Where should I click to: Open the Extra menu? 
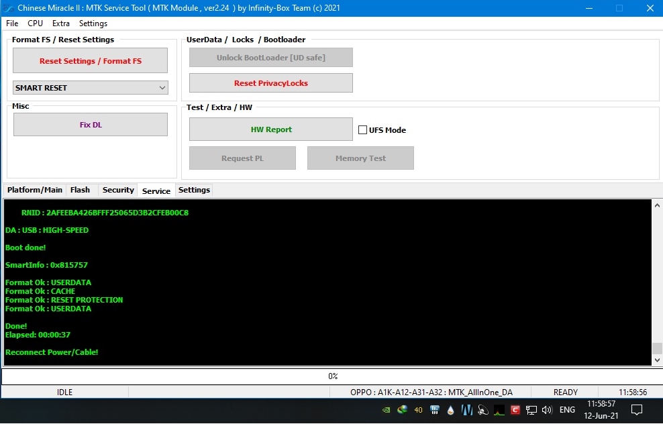61,23
